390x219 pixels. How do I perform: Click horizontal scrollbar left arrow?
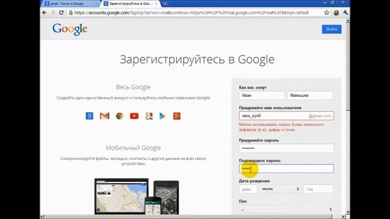(42, 217)
